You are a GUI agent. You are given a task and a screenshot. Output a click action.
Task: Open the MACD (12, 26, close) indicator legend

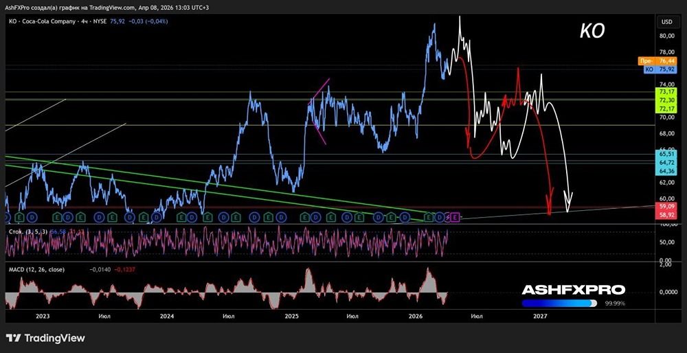point(36,270)
